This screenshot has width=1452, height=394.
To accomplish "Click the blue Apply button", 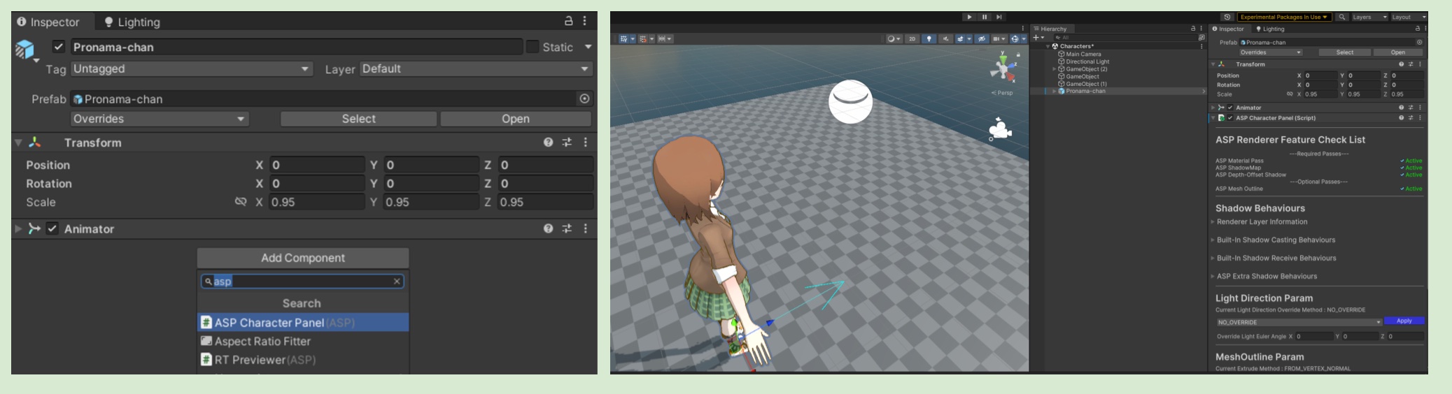I will click(1404, 321).
